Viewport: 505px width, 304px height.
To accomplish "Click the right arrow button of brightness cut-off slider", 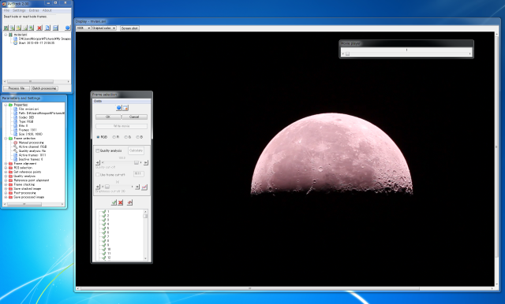I will click(x=137, y=187).
